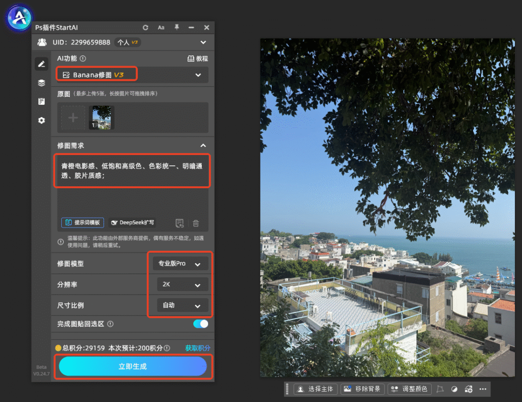The height and width of the screenshot is (402, 522).
Task: Click the 个人 V3 membership badge
Action: (128, 42)
